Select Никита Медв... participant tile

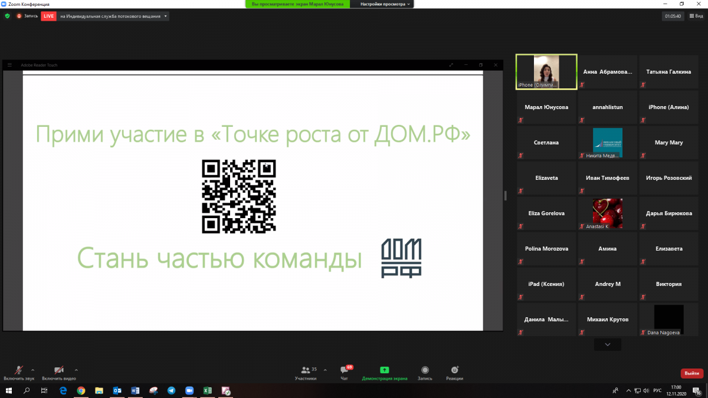[x=608, y=143]
